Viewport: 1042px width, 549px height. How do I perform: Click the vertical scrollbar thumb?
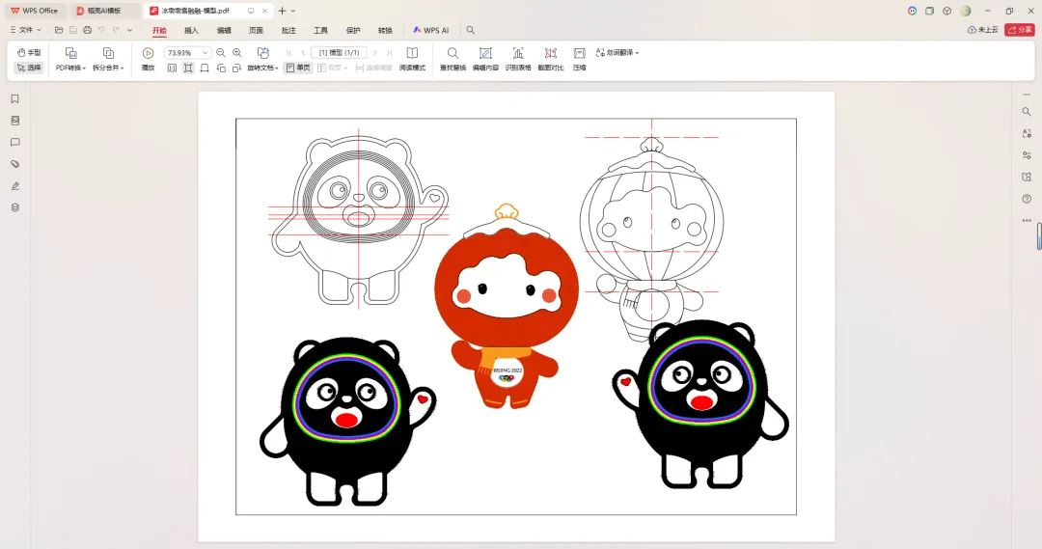(x=1039, y=236)
